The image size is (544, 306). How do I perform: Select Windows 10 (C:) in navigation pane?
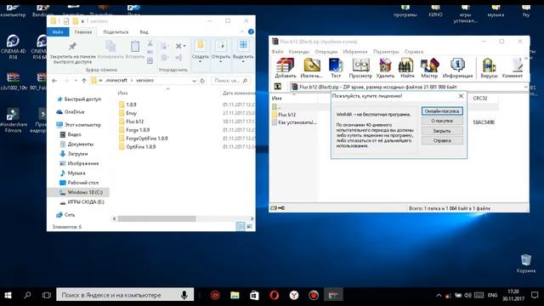click(78, 192)
